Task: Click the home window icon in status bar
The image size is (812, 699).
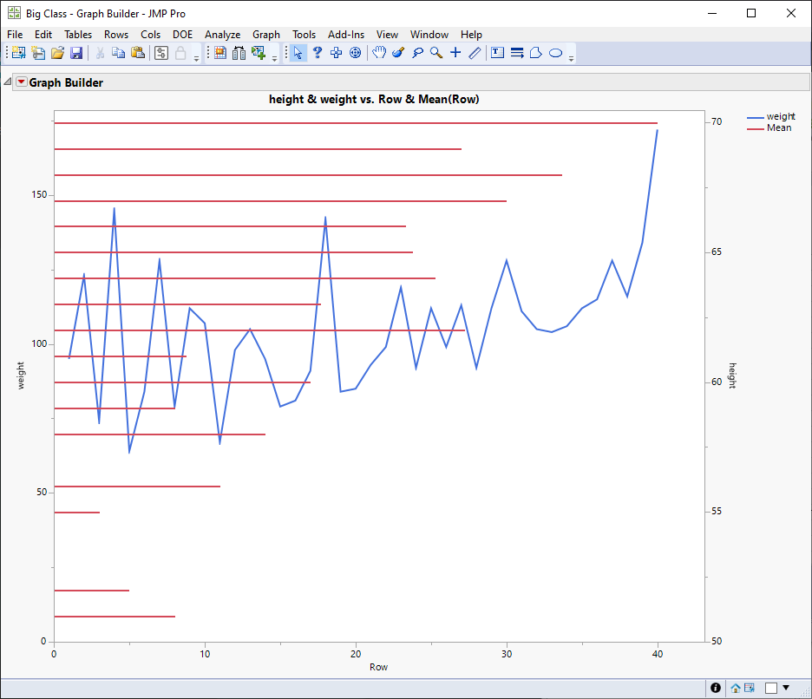Action: [736, 688]
